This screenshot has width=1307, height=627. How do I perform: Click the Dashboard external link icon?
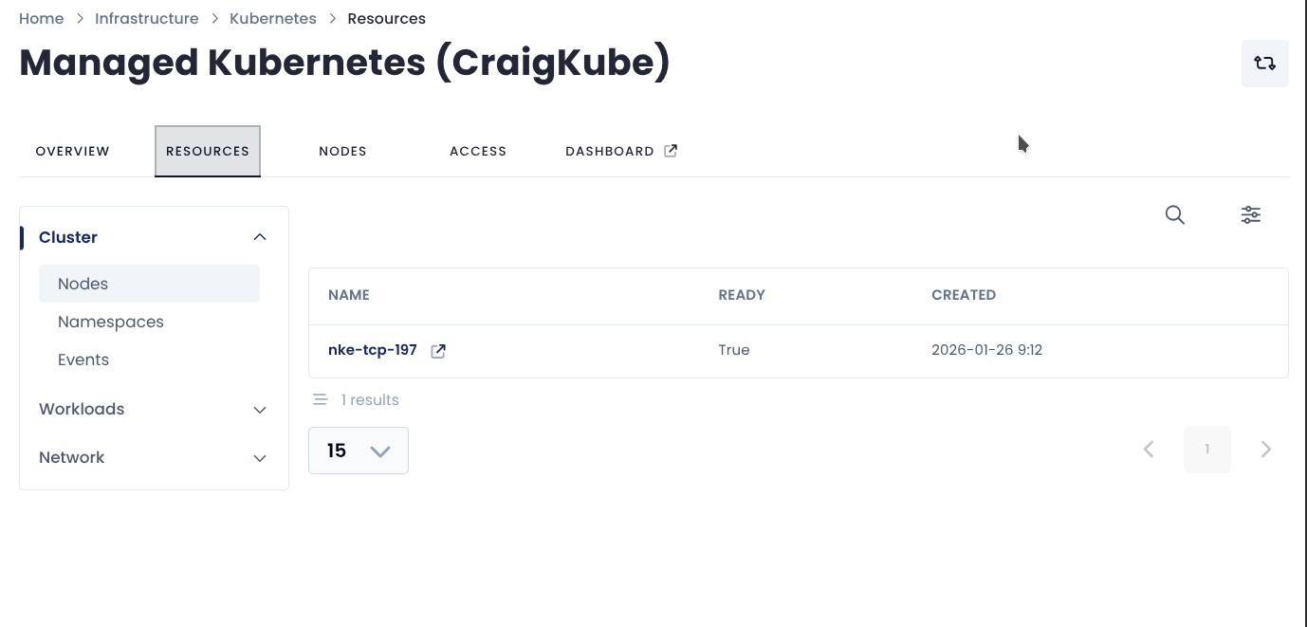click(x=671, y=151)
